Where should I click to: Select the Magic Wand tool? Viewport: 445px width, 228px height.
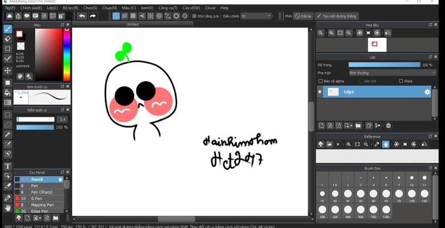(8, 134)
